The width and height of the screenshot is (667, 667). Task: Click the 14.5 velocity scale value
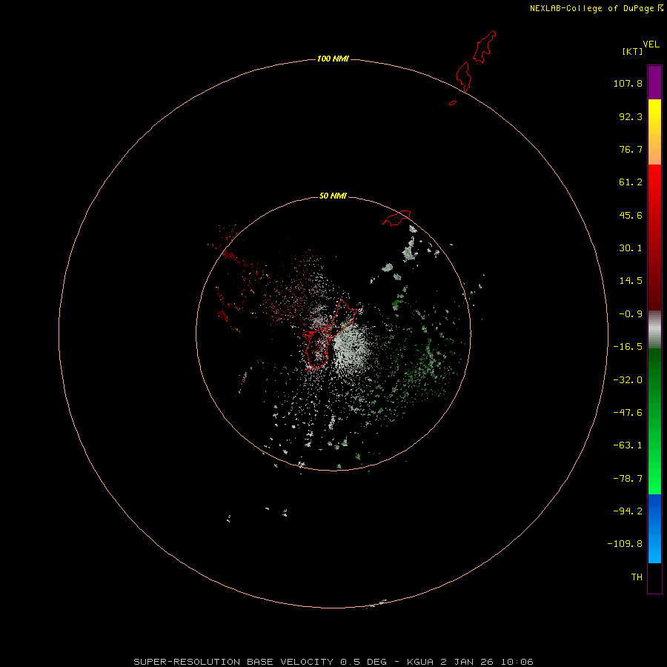[631, 281]
